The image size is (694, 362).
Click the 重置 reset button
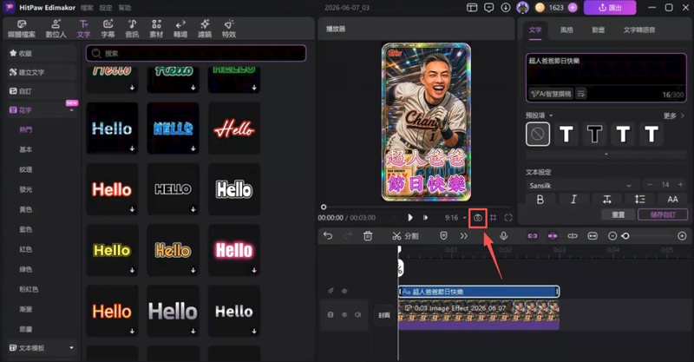[618, 214]
